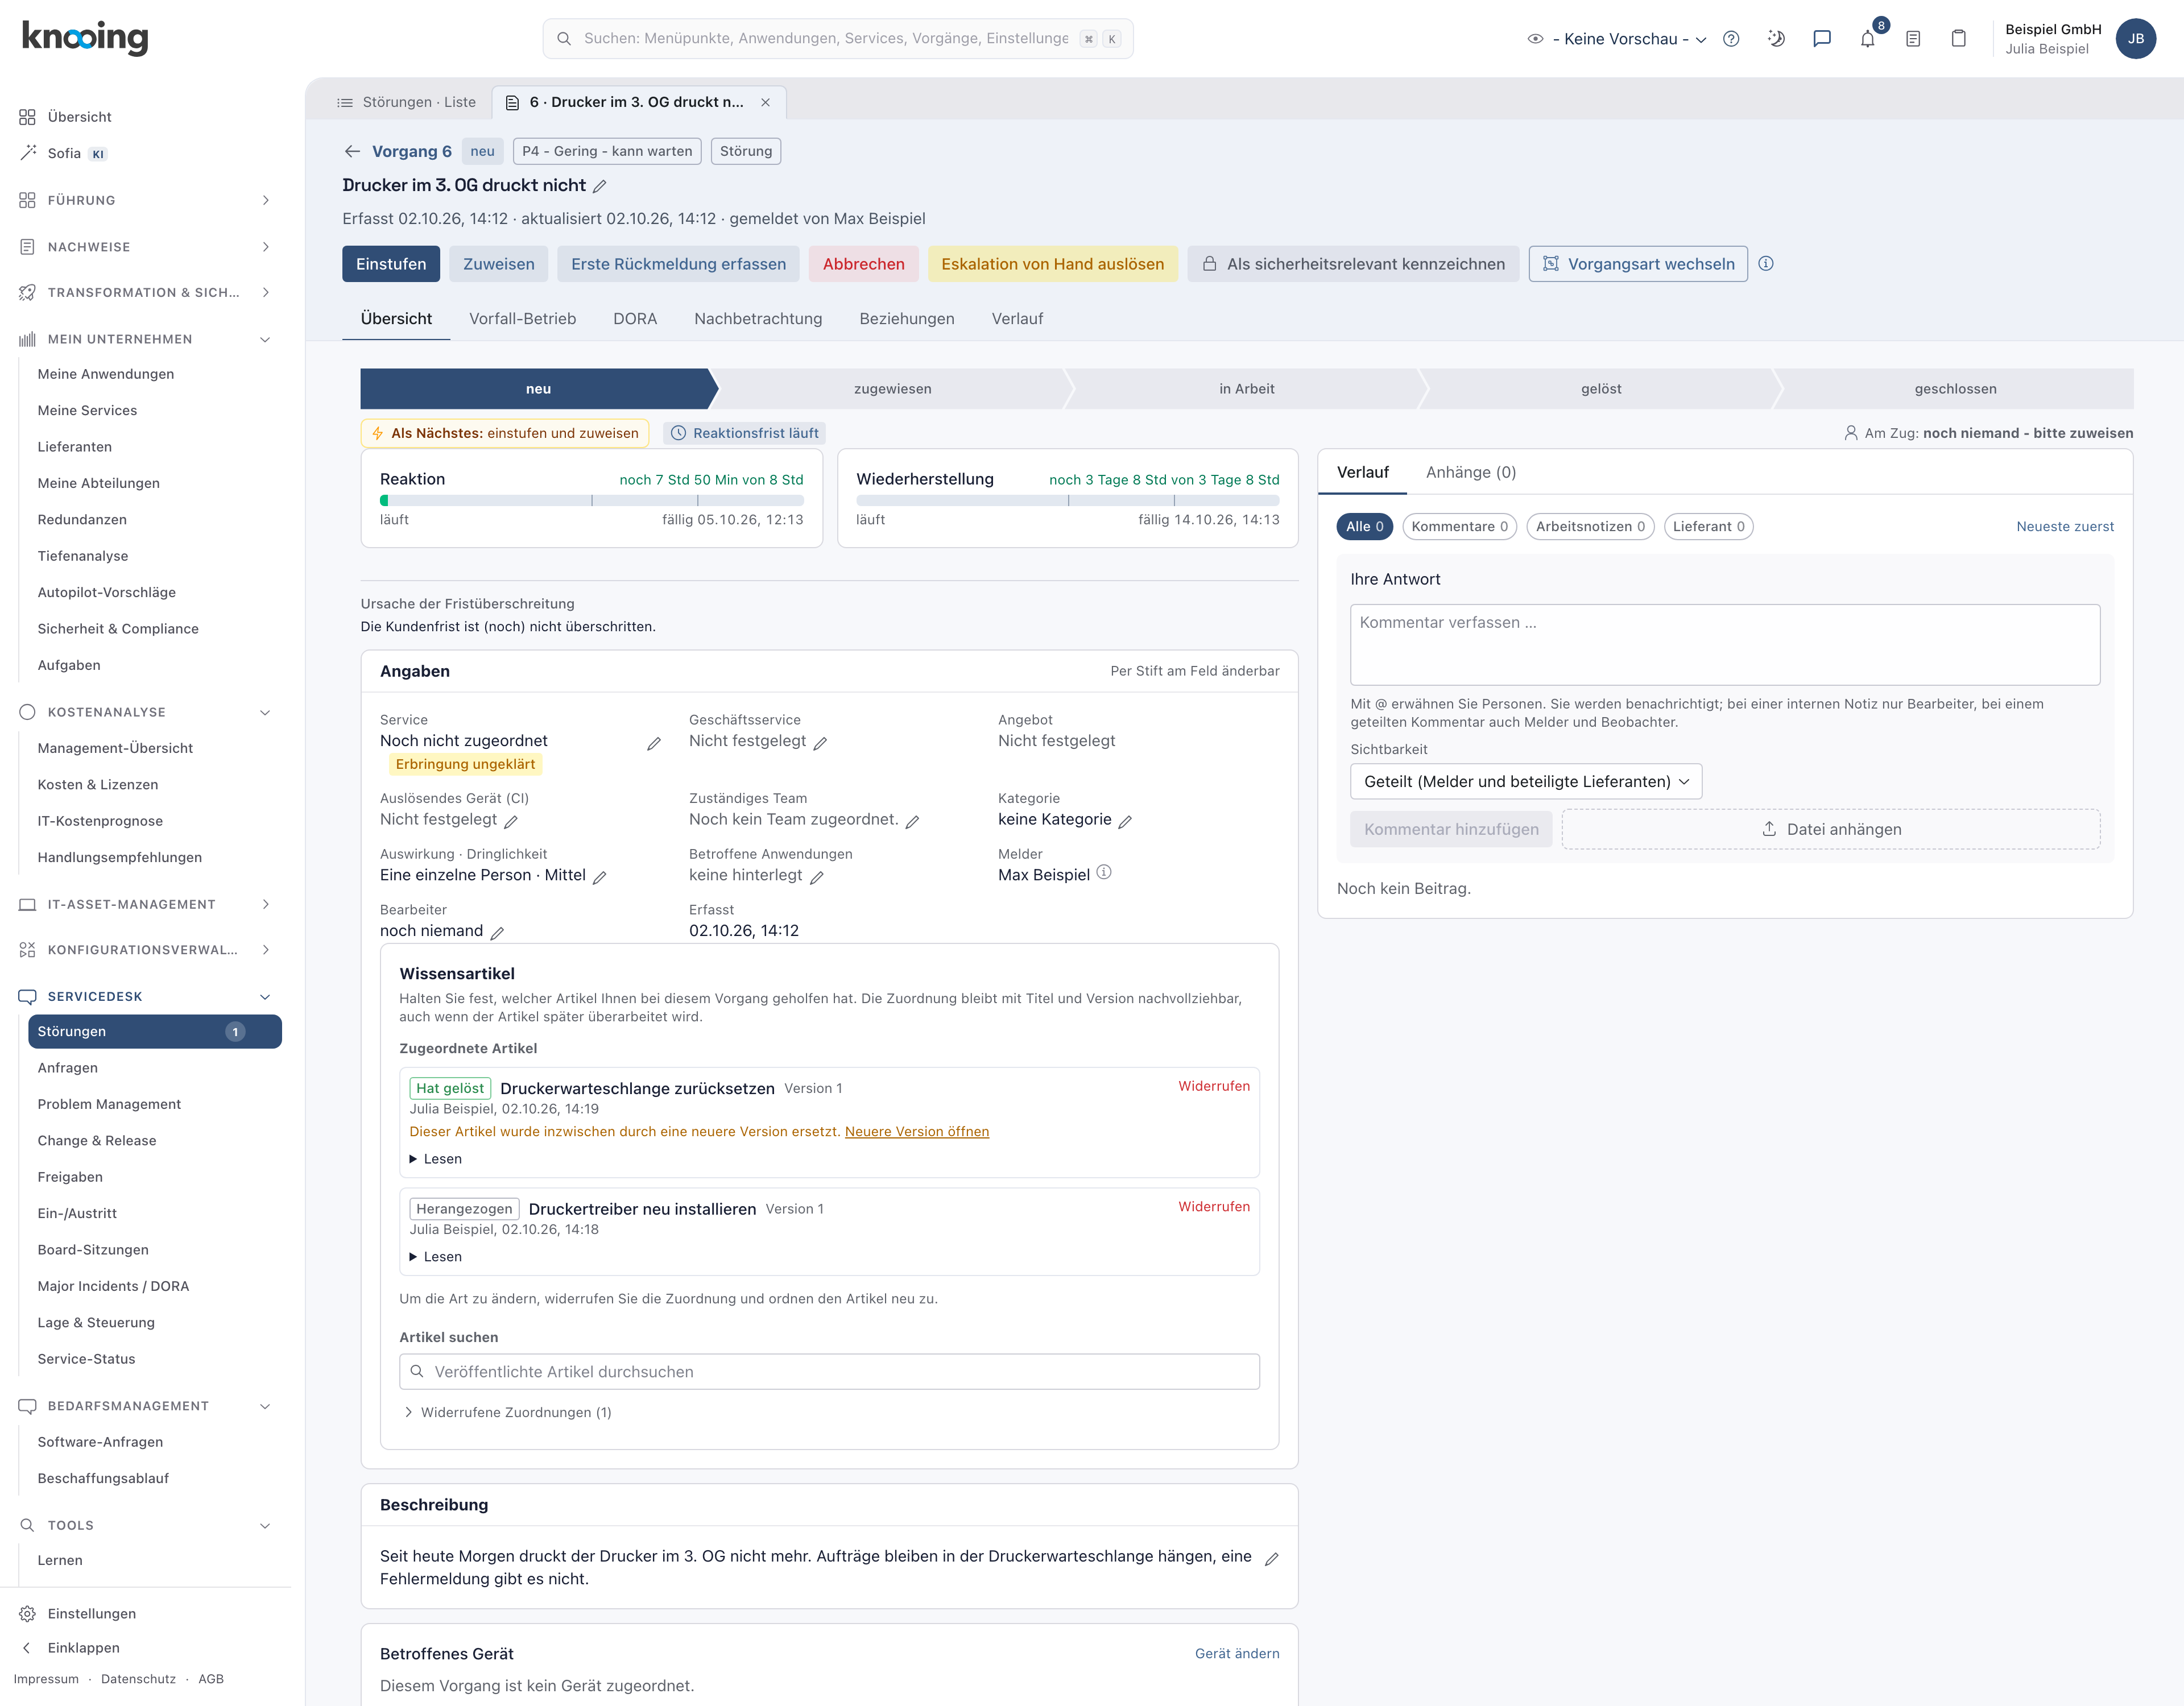The height and width of the screenshot is (1706, 2184).
Task: Close the Drucker im 3. OG tab
Action: (765, 102)
